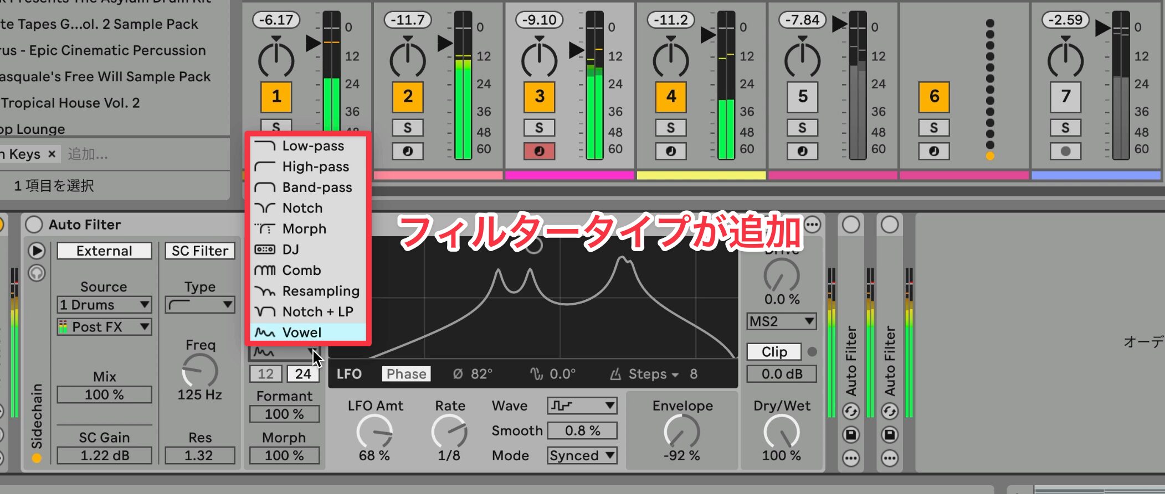This screenshot has width=1165, height=494.
Task: Arm track 6 for recording
Action: [934, 151]
